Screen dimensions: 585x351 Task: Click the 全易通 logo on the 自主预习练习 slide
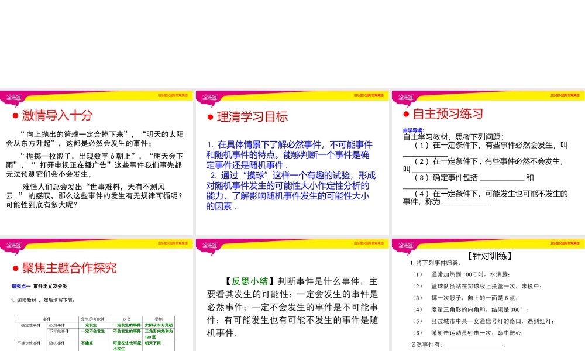[x=405, y=97]
